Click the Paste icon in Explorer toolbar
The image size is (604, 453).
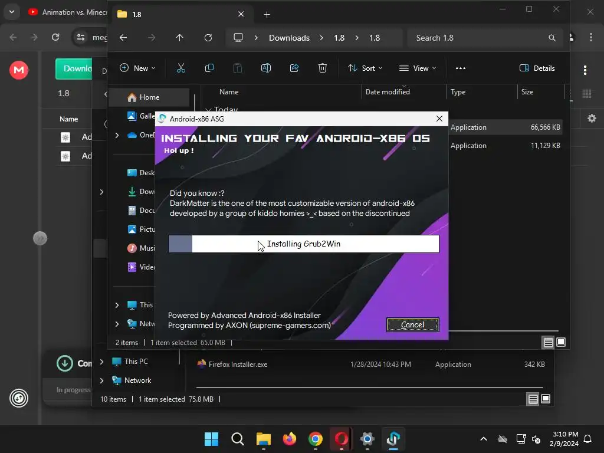[x=238, y=68]
